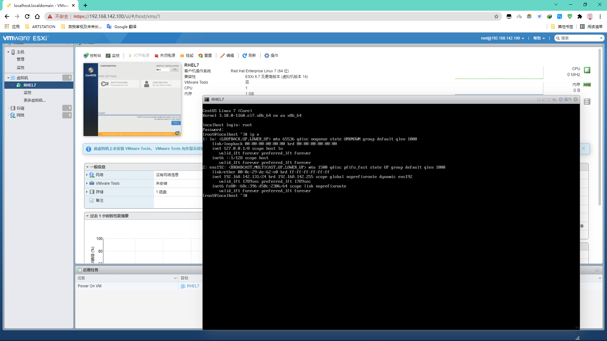Click the 刷新 refresh button

249,56
